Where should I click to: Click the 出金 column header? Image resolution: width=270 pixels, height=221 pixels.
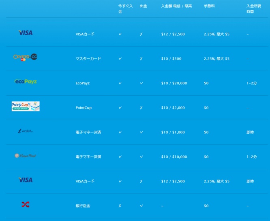tap(143, 6)
